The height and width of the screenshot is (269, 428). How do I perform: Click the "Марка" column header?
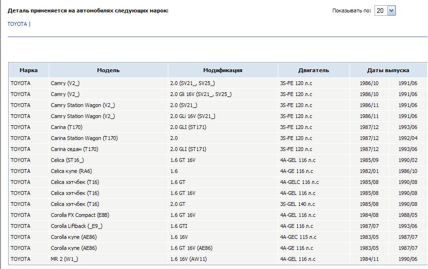pyautogui.click(x=29, y=70)
